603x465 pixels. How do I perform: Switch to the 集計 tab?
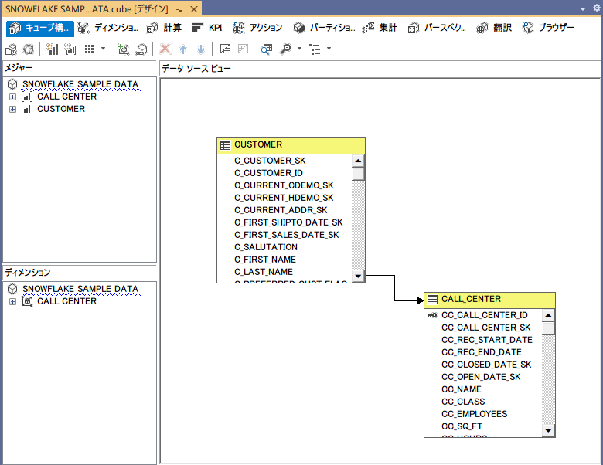point(380,28)
